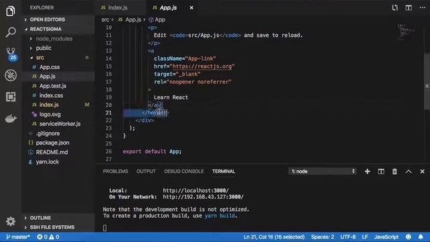Follow the https://reactjs.org link in code
The width and height of the screenshot is (430, 242).
[202, 67]
